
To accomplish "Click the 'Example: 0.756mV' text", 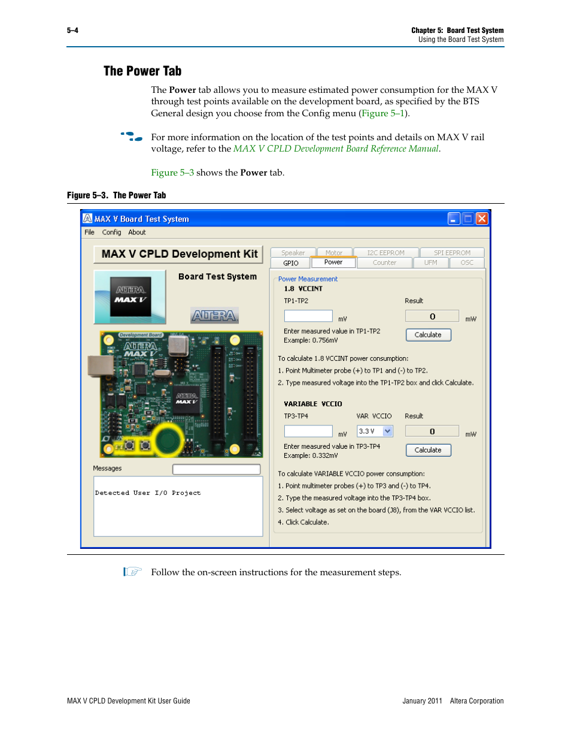I will (x=311, y=340).
